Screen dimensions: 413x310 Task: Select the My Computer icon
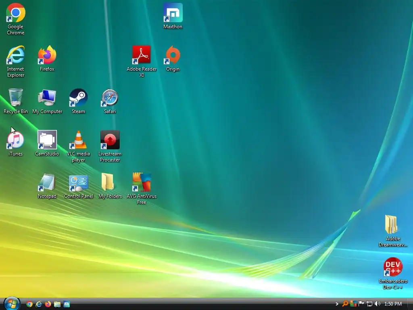pyautogui.click(x=47, y=101)
